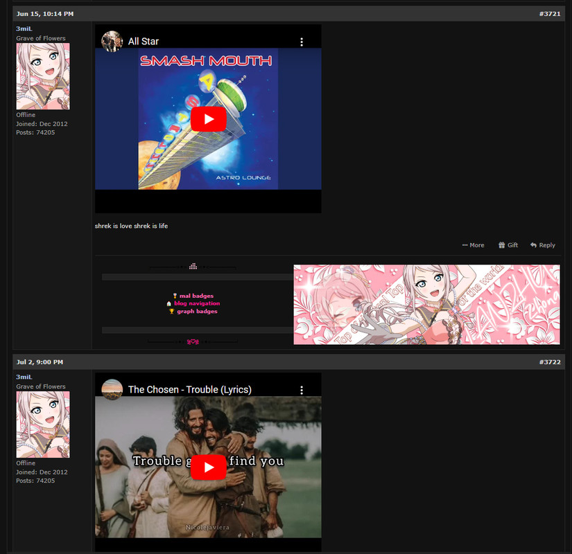The image size is (572, 554).
Task: Reply to post #3721
Action: (x=543, y=245)
